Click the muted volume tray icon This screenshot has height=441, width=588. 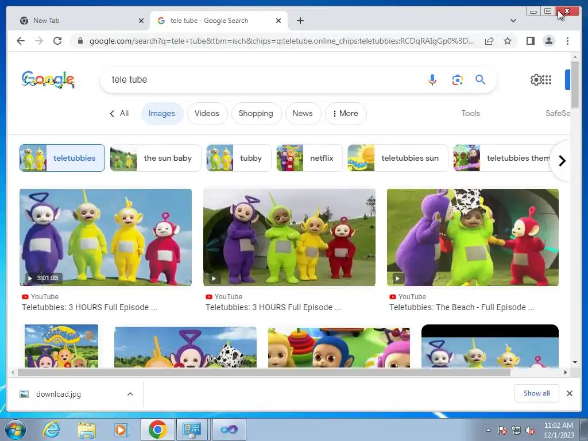[x=530, y=430]
